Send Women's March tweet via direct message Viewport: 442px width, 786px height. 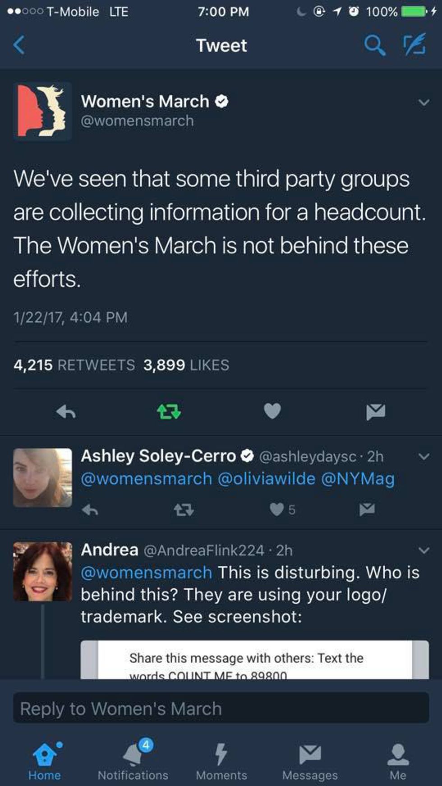point(375,411)
